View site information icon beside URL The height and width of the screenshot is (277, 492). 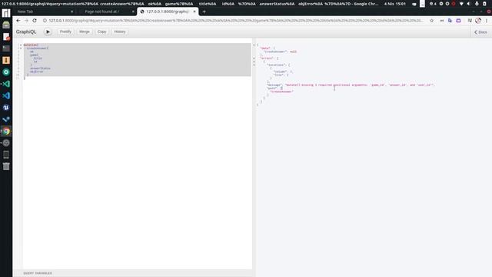(x=45, y=21)
